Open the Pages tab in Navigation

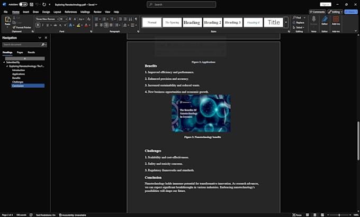[x=20, y=52]
